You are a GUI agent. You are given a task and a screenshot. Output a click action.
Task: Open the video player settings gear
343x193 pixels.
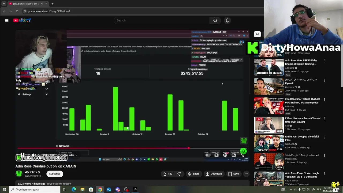coord(225,155)
